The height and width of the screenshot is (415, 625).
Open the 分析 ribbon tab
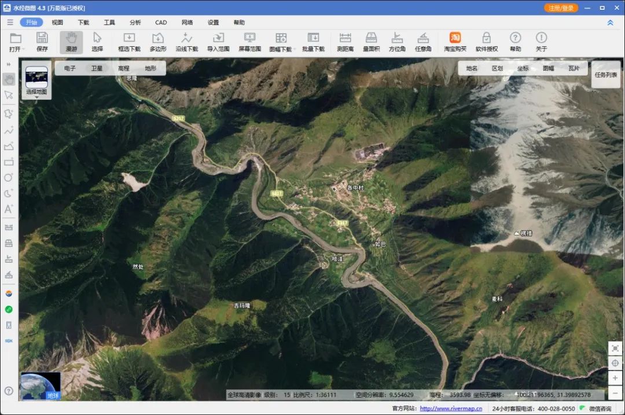coord(135,23)
